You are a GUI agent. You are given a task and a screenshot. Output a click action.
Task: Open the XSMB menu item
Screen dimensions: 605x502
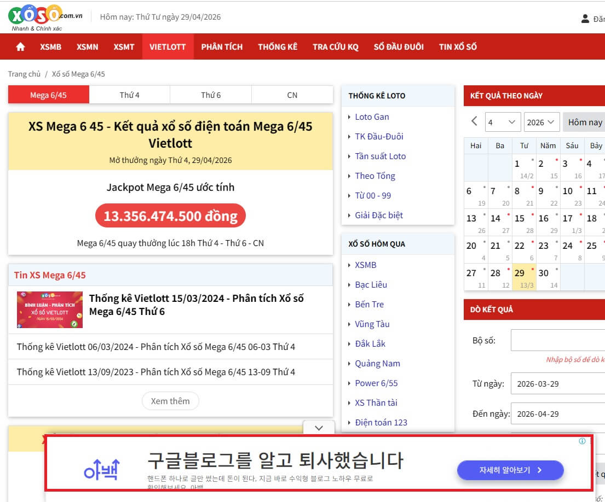point(50,46)
